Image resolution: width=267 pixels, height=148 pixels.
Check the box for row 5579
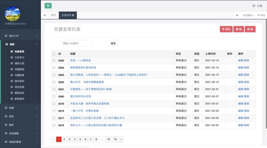pyautogui.click(x=54, y=104)
